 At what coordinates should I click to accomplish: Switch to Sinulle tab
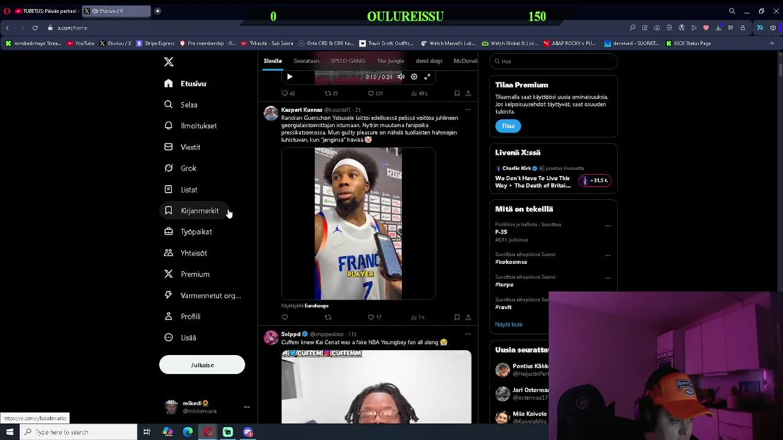pyautogui.click(x=273, y=61)
